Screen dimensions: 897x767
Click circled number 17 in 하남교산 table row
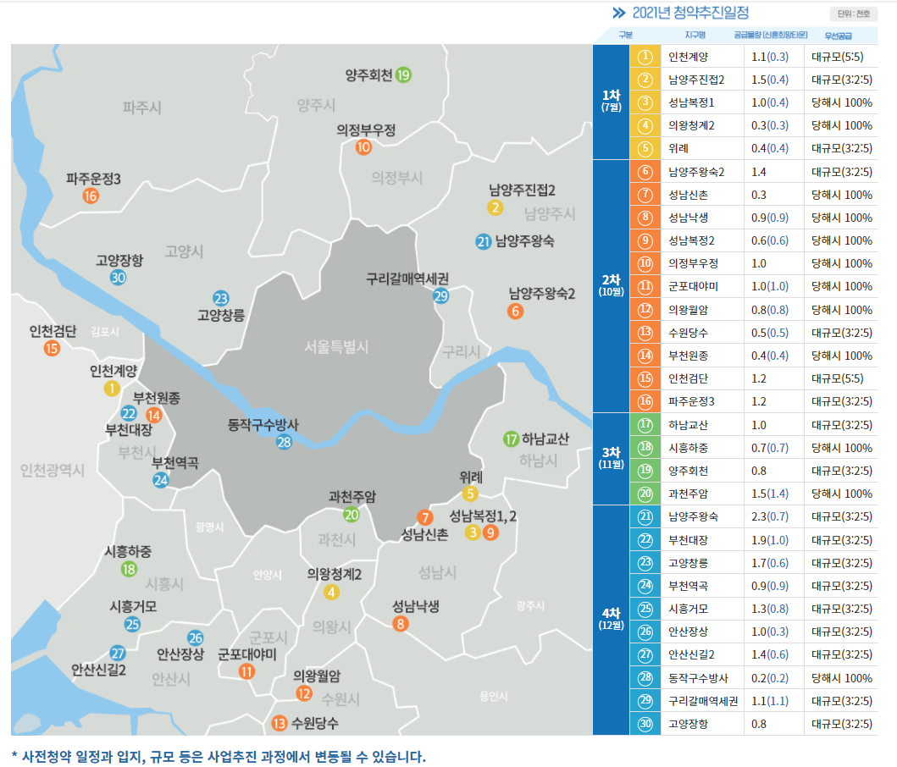645,425
